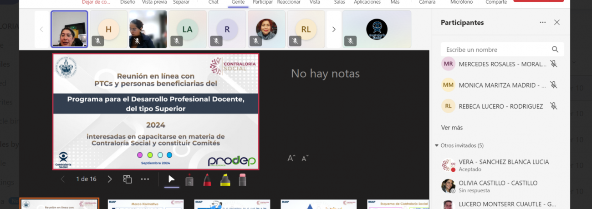Screen dimensions: 592x209
Task: Open the Aplicaciones menu
Action: click(x=367, y=2)
